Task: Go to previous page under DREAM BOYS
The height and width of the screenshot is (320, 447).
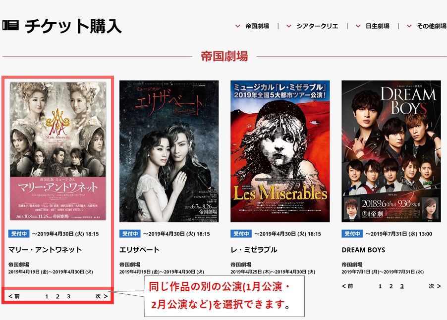Action: tap(347, 286)
